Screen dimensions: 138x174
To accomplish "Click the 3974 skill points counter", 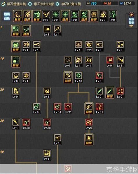I will click(127, 3).
